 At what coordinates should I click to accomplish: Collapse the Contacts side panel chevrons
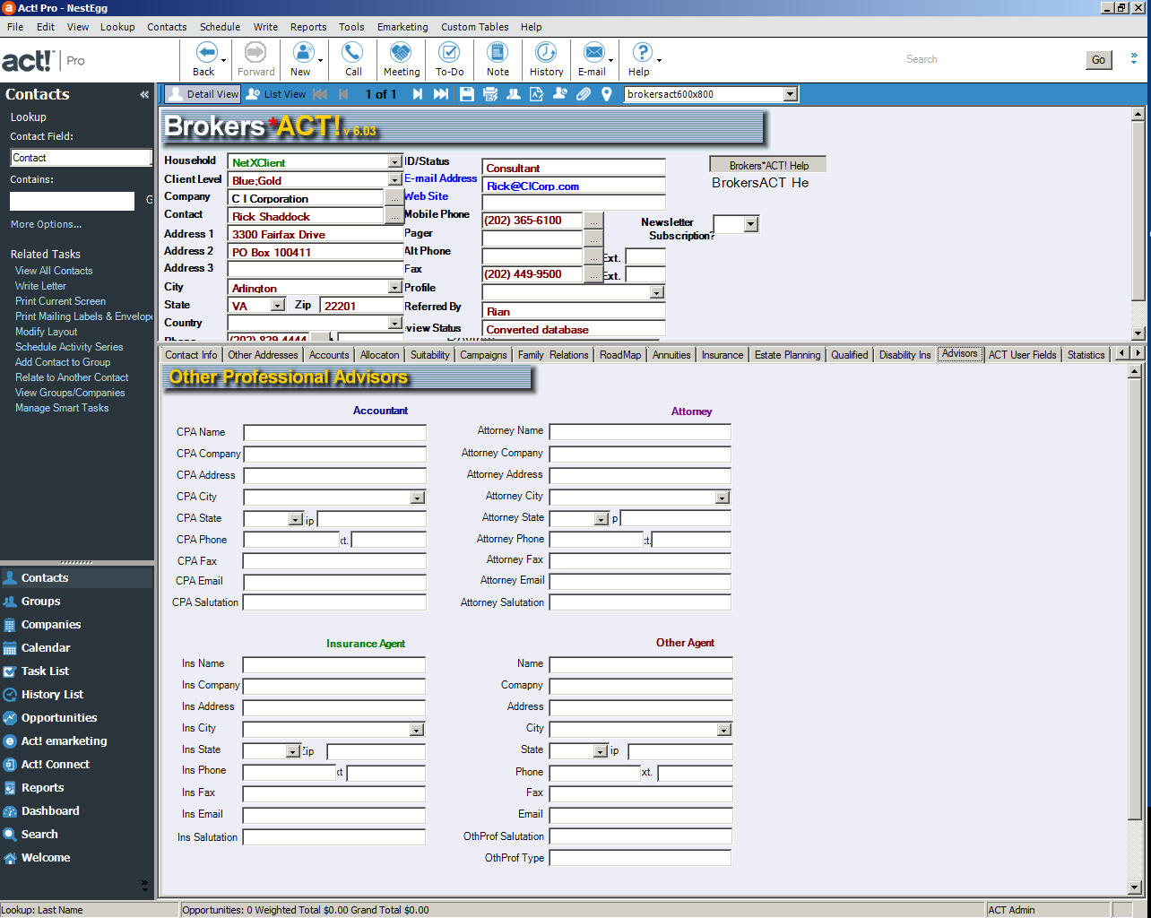(x=144, y=94)
